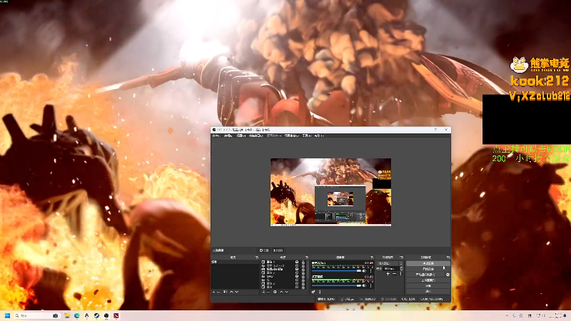
Task: Open the 场景集合 (Scene Collection) menu
Action: point(292,136)
